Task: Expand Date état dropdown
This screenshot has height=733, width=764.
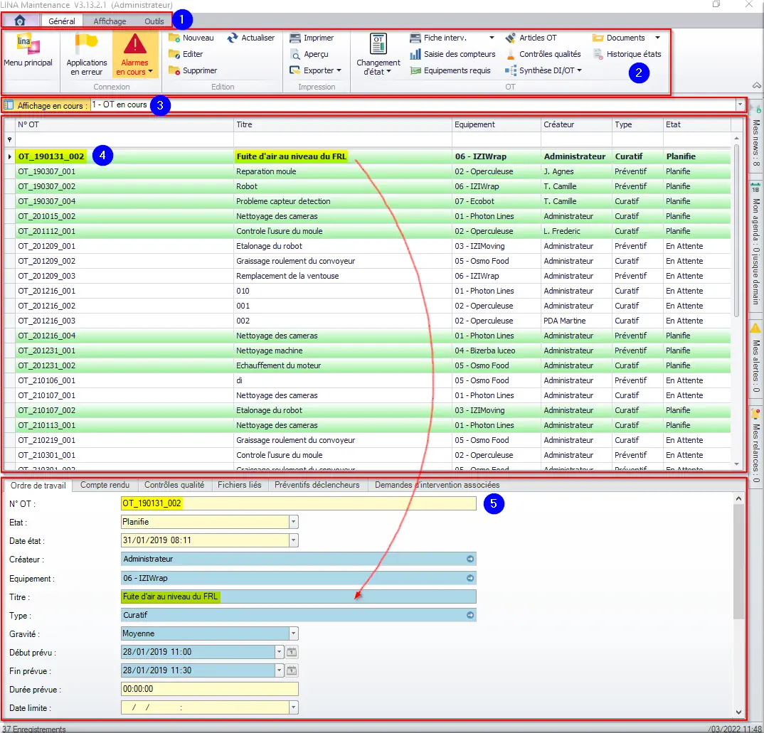Action: (x=293, y=540)
